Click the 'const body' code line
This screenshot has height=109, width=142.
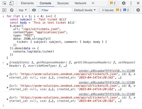pos(43,22)
